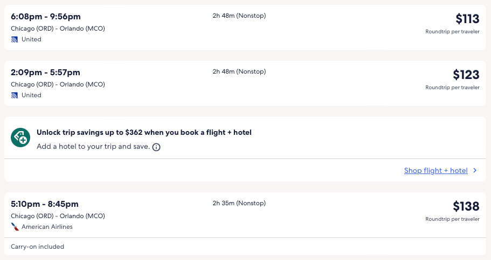491x260 pixels.
Task: Click the American Airlines logo icon
Action: [x=15, y=227]
